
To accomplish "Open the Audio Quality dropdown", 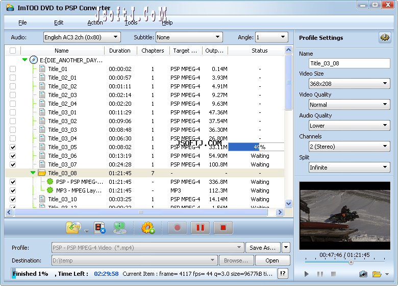I will 350,126.
